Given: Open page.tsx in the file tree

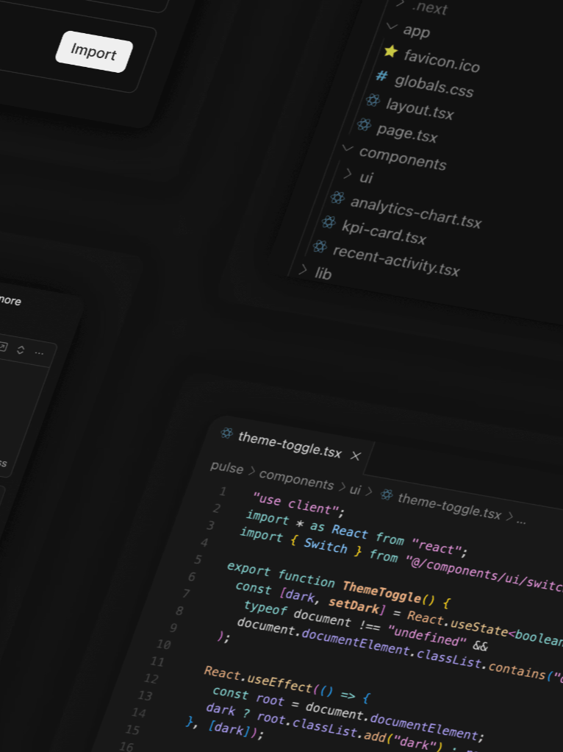Looking at the screenshot, I should [406, 133].
